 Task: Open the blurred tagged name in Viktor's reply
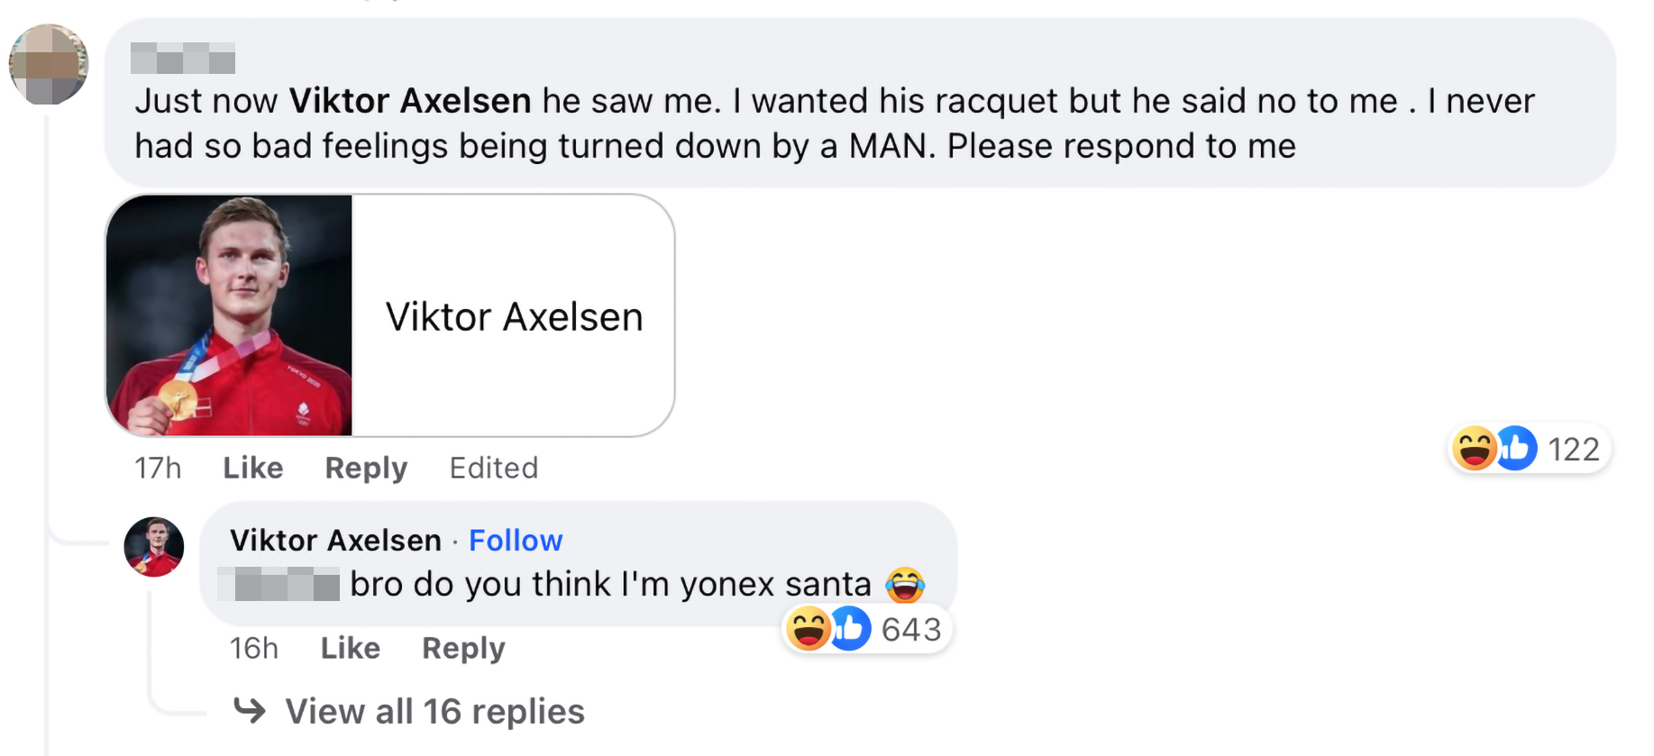(279, 584)
